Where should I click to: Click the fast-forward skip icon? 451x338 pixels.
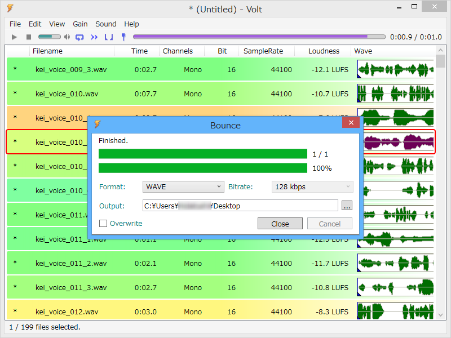tap(94, 37)
